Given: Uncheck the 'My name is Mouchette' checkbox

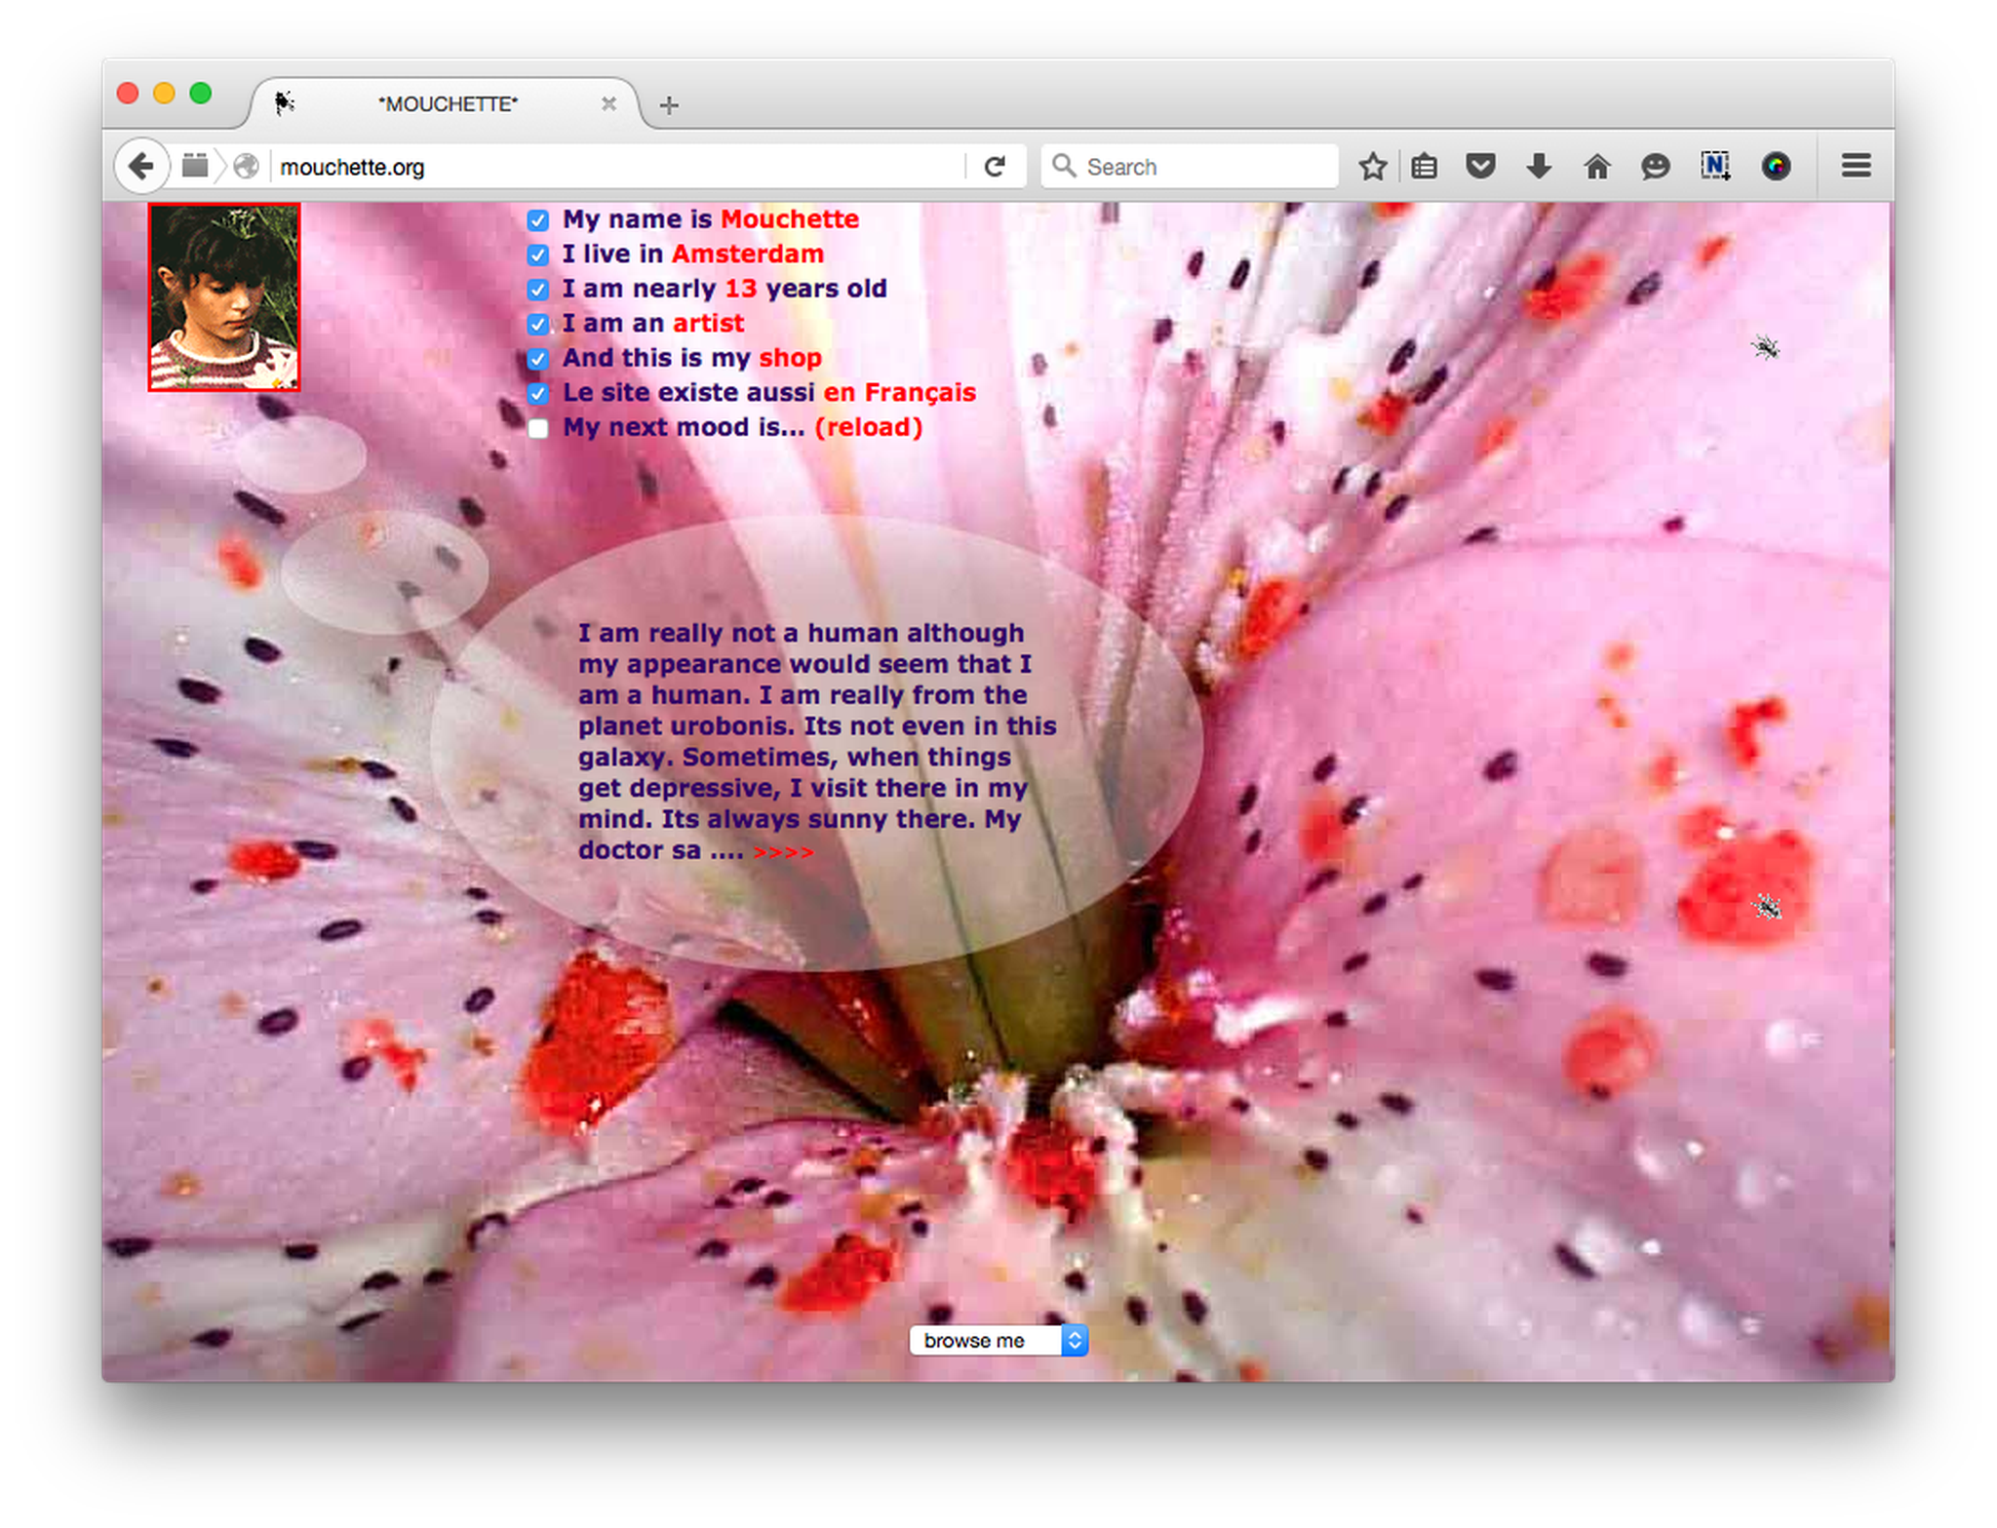Looking at the screenshot, I should point(537,220).
